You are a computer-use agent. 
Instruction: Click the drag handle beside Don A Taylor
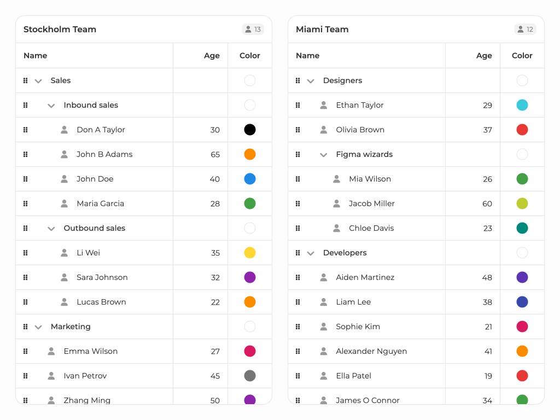25,130
